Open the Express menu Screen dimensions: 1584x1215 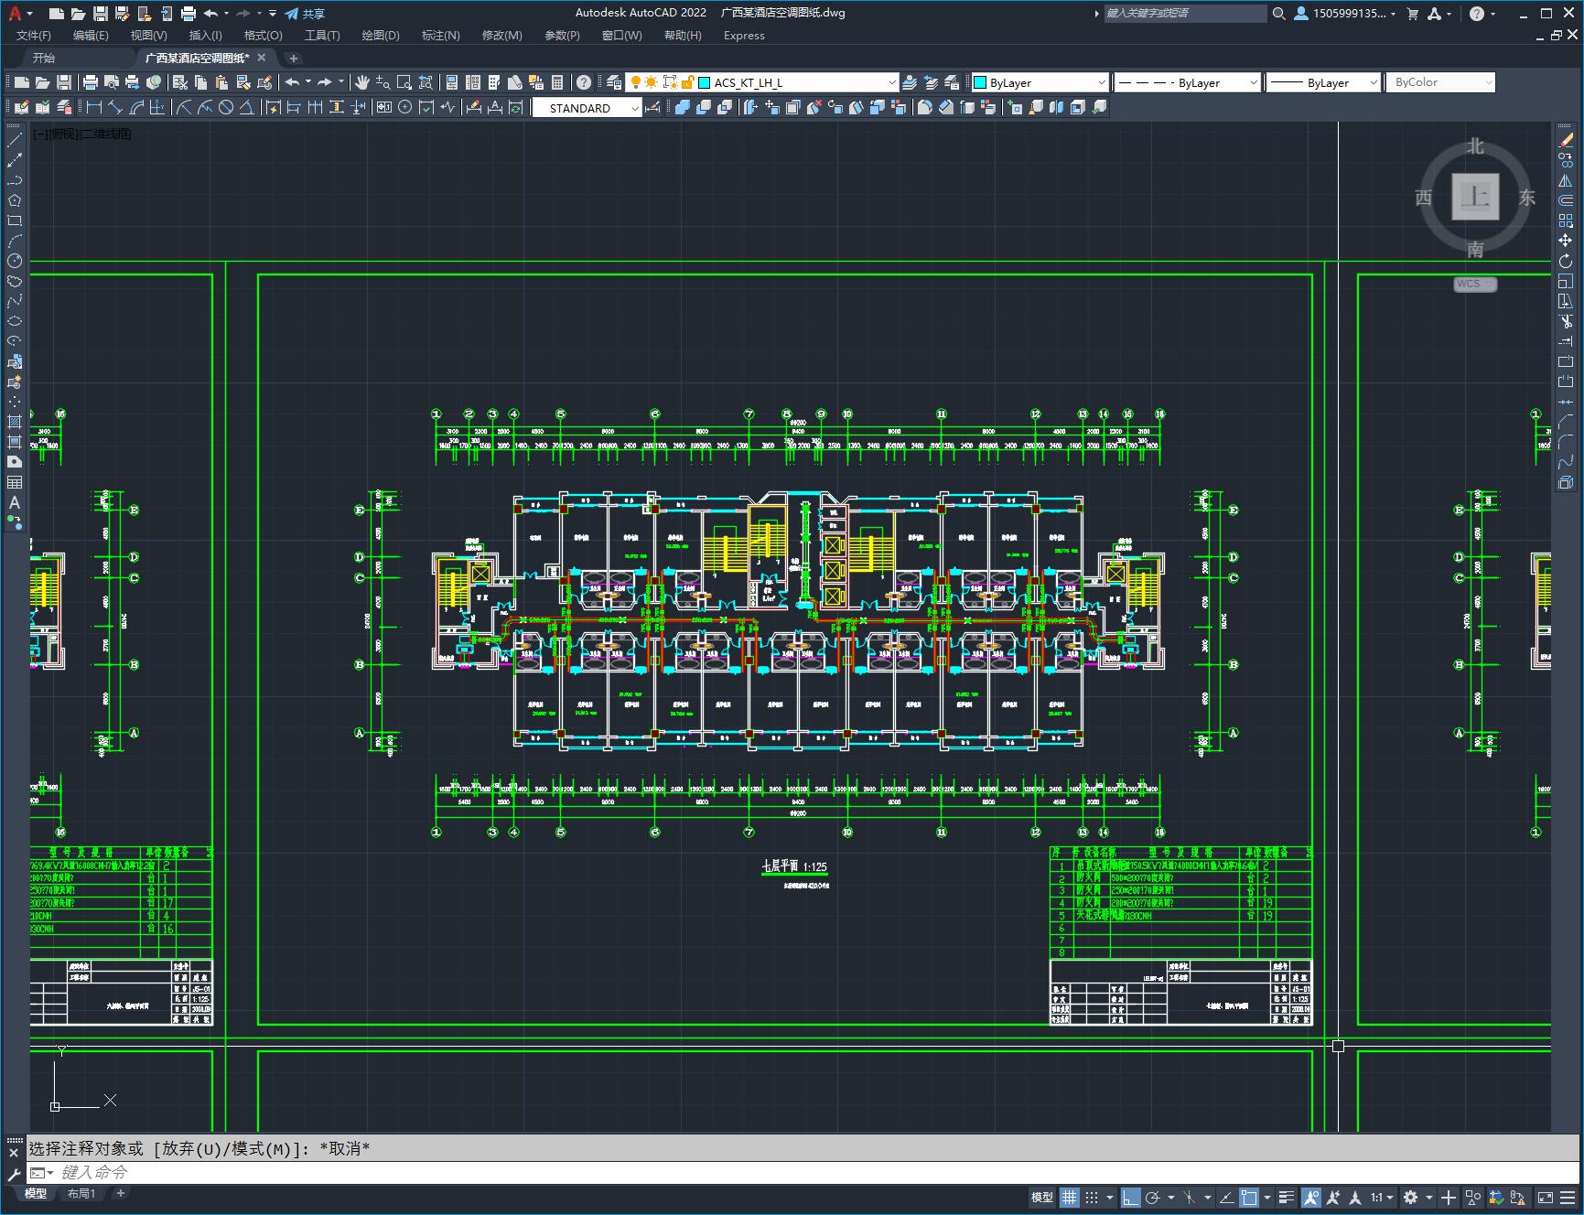click(744, 36)
